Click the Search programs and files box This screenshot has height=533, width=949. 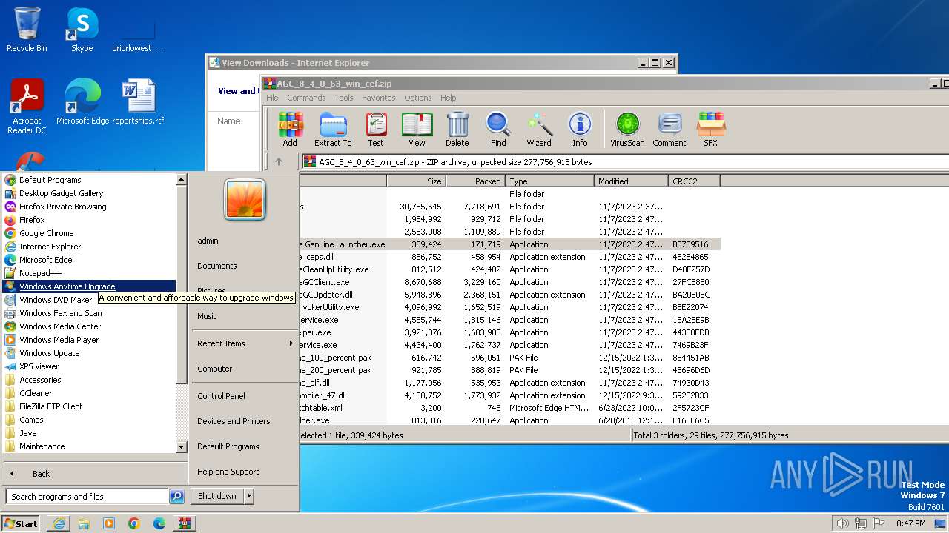click(87, 497)
